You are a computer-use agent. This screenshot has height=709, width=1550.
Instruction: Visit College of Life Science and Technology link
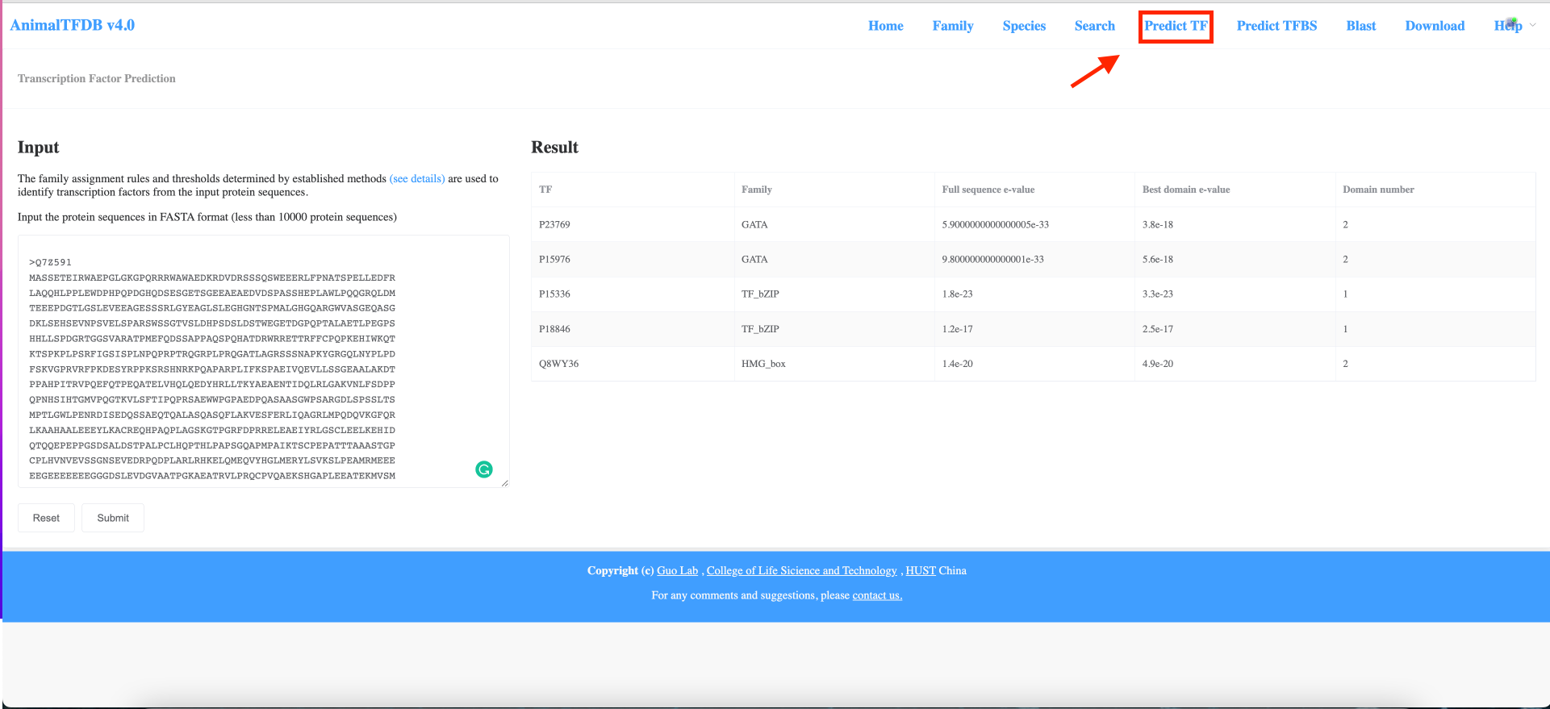[x=801, y=570]
